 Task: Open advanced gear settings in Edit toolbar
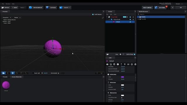pyautogui.click(x=135, y=64)
